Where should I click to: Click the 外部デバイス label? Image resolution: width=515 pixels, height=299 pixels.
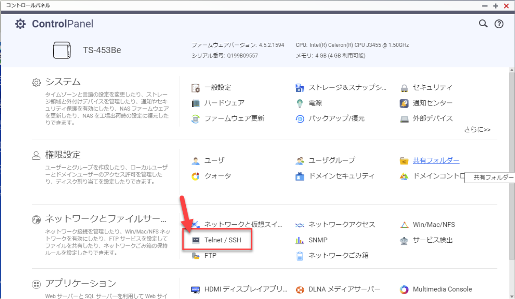coord(433,118)
